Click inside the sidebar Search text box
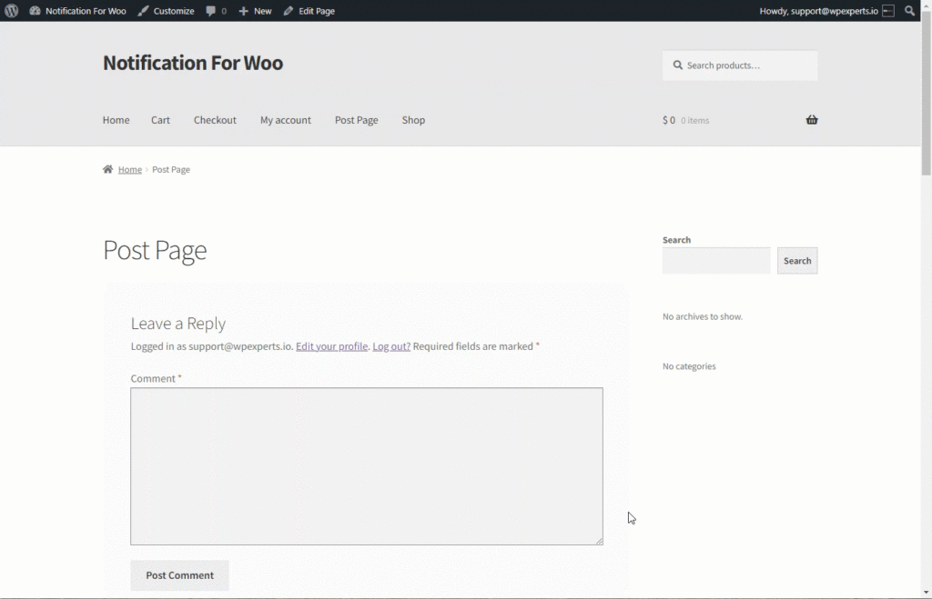Image resolution: width=932 pixels, height=599 pixels. pos(716,261)
